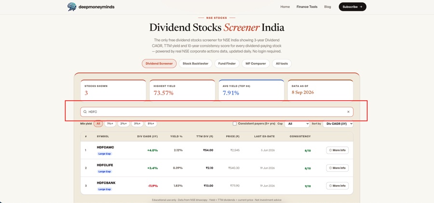The image size is (434, 203).
Task: Click the DIV CAGR (3Y) column header
Action: point(147,136)
